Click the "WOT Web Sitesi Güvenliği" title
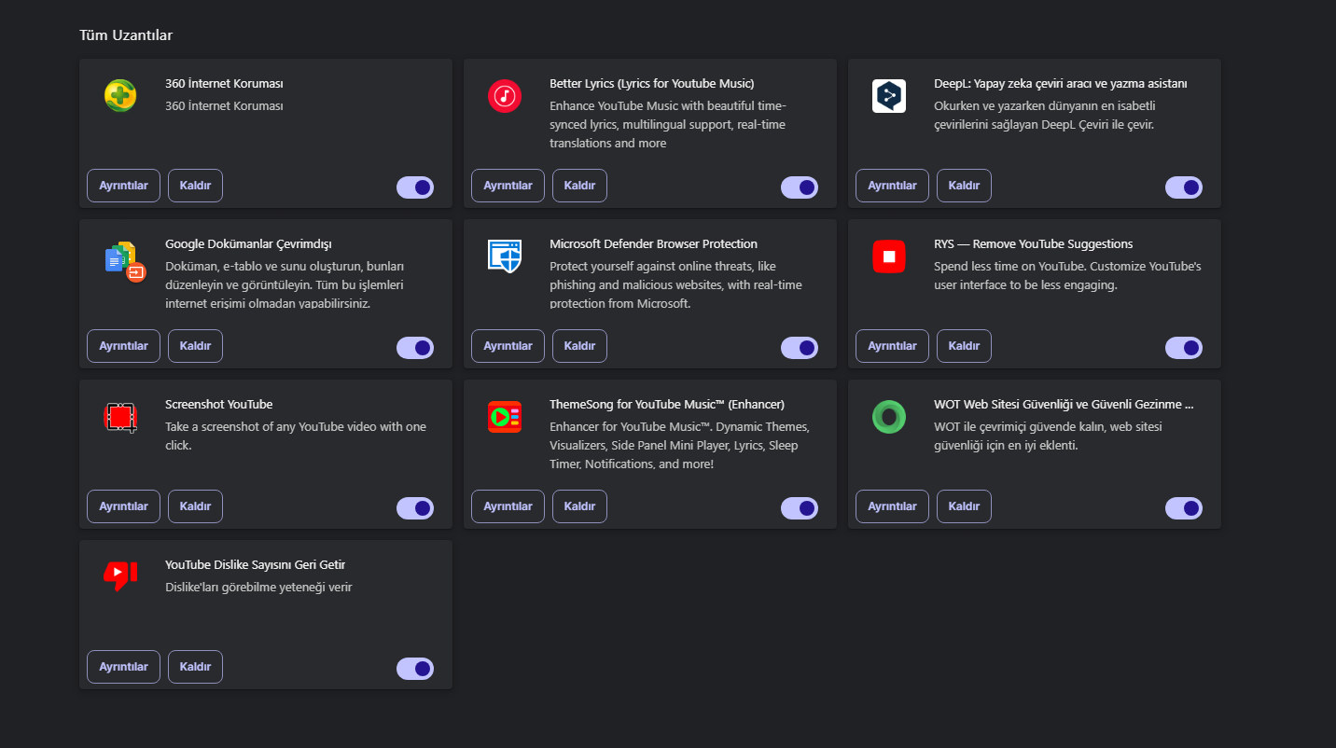1336x748 pixels. pyautogui.click(x=1064, y=405)
